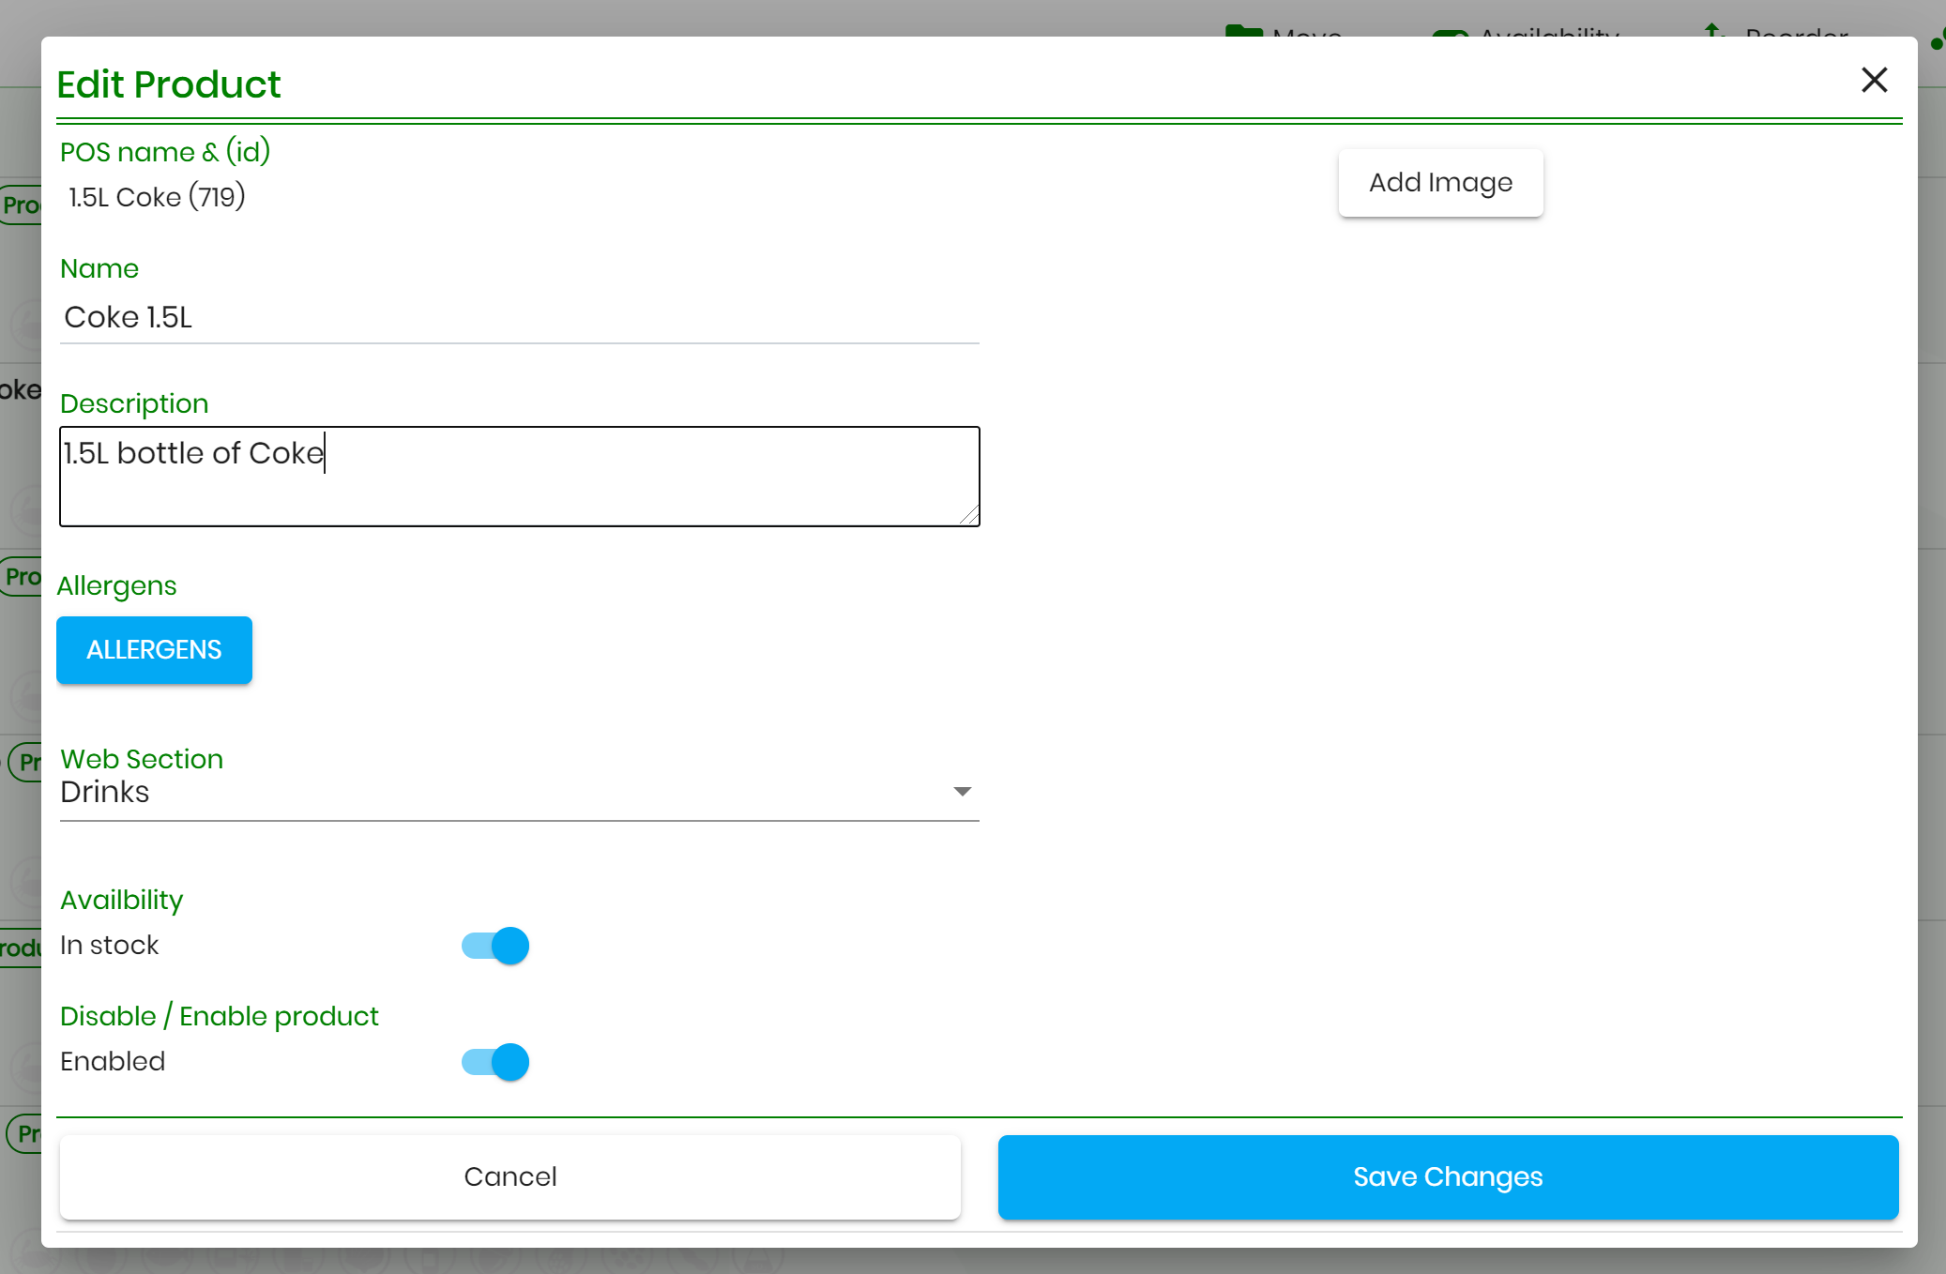This screenshot has width=1946, height=1274.
Task: Click inside the Description text area
Action: point(519,477)
